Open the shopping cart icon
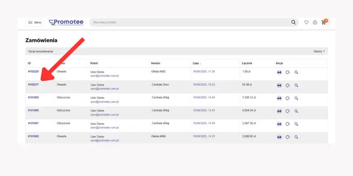The width and height of the screenshot is (353, 176). 324,22
